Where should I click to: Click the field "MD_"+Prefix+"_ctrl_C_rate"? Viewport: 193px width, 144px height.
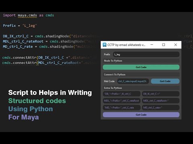click(121, 108)
